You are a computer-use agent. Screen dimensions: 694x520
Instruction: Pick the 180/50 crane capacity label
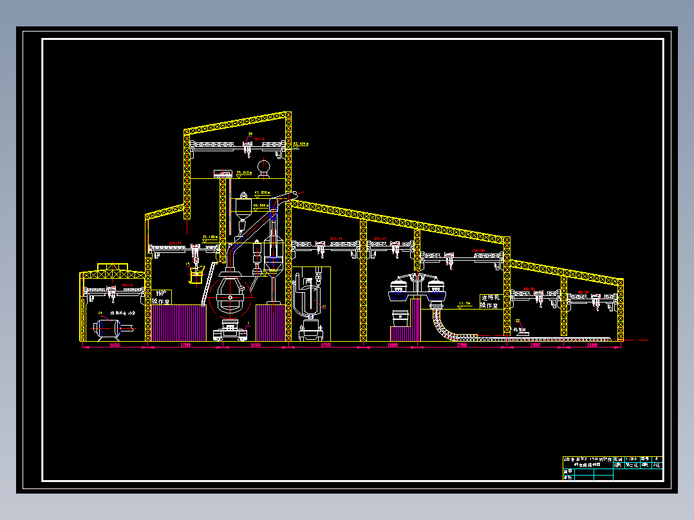pyautogui.click(x=478, y=250)
